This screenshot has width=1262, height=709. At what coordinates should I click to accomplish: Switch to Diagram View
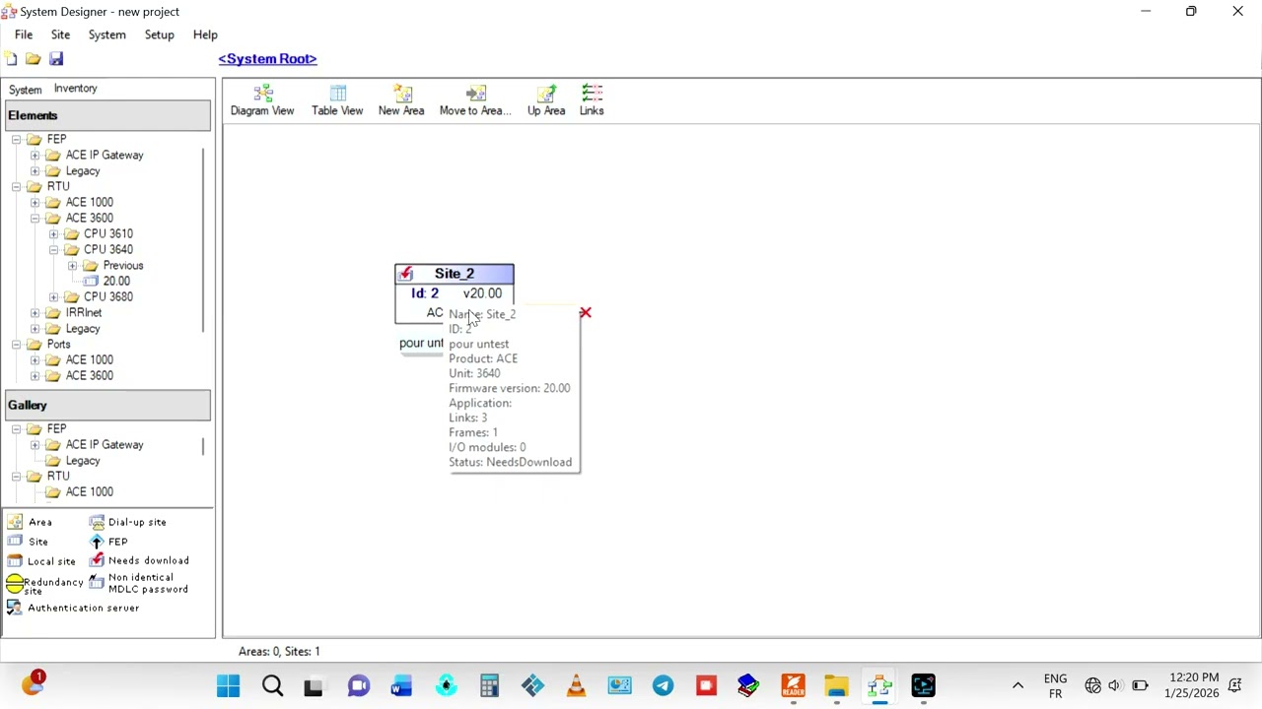(262, 100)
